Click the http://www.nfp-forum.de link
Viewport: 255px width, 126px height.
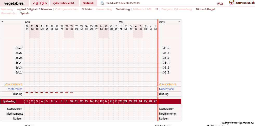[x=238, y=123]
